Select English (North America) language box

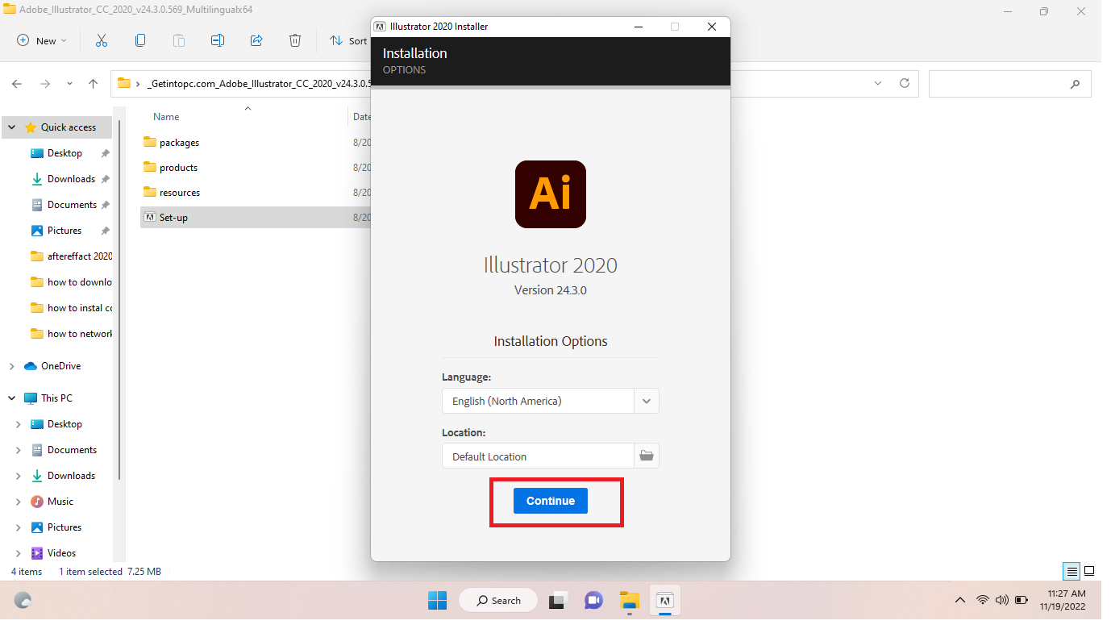pyautogui.click(x=538, y=401)
